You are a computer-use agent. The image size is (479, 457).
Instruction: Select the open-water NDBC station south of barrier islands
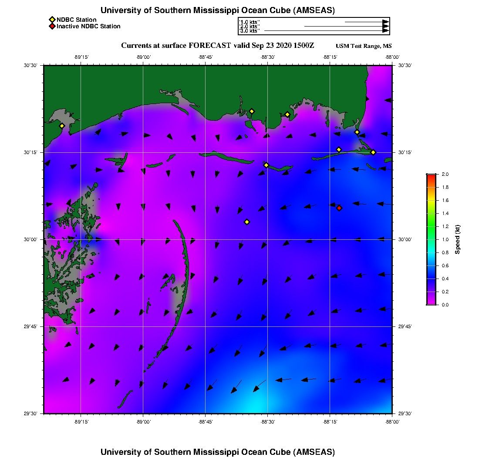(247, 222)
